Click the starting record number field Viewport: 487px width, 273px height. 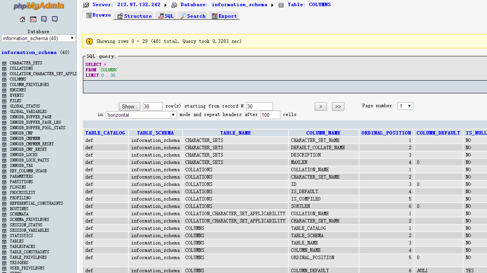(x=259, y=106)
